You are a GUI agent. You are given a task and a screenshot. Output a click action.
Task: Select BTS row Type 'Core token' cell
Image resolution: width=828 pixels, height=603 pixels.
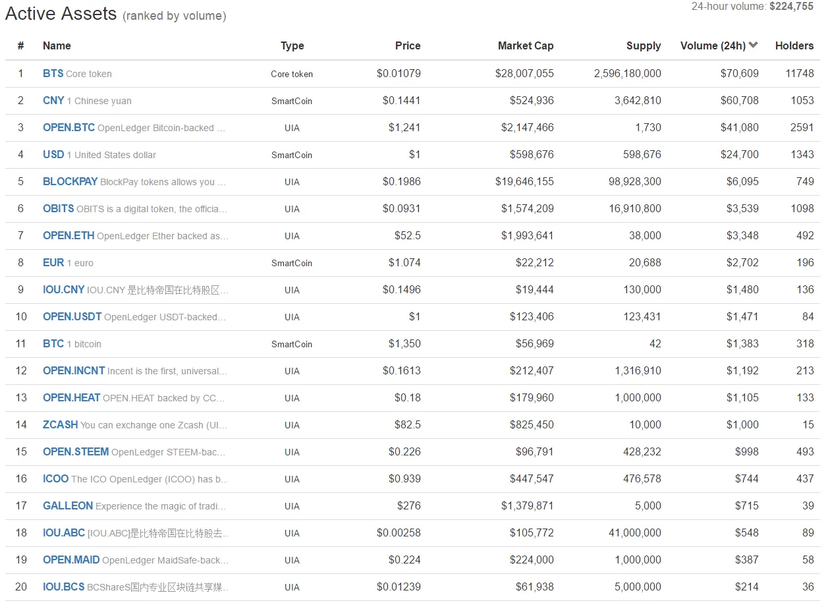(292, 74)
